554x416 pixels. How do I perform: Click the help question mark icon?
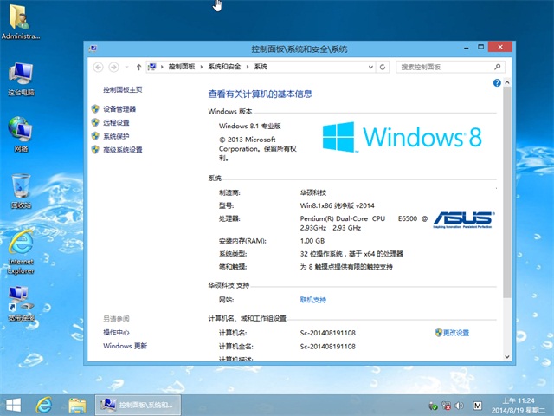497,83
